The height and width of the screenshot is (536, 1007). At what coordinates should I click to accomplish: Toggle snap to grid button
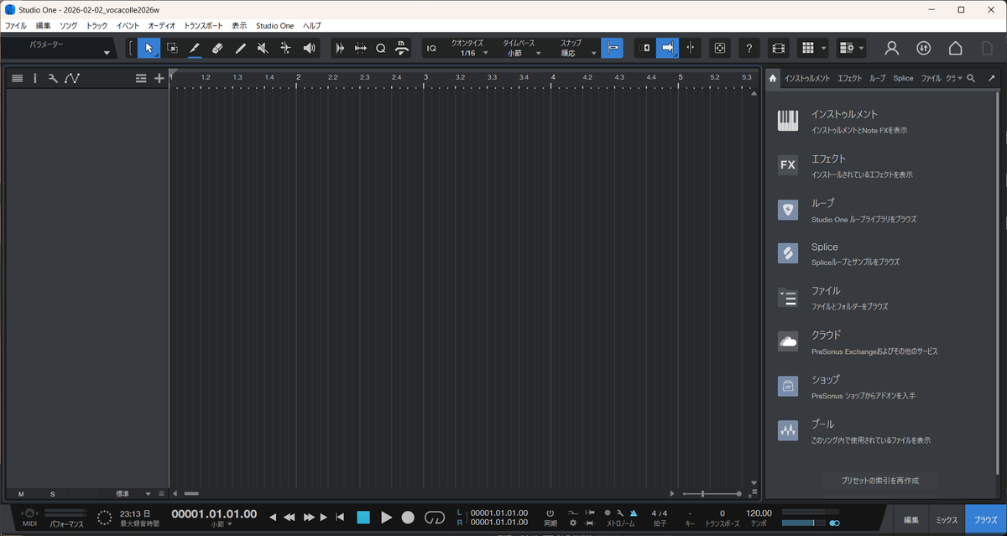coord(612,48)
